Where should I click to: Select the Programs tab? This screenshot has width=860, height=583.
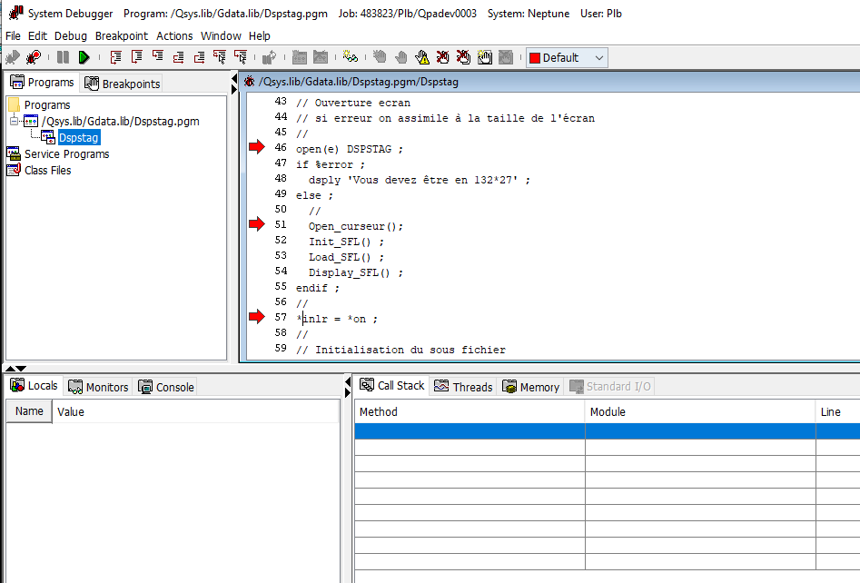(43, 83)
